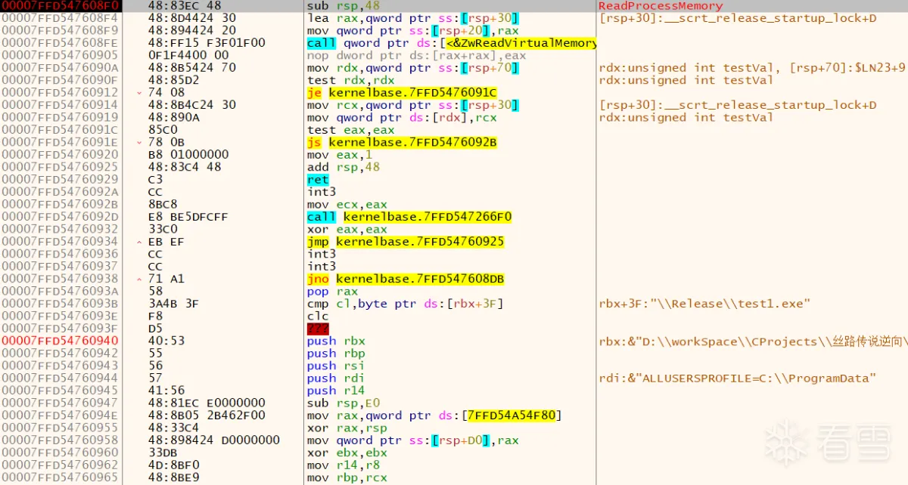Click the "call kernelbase.7FFD547266F0" instruction
908x485 pixels.
tap(409, 217)
